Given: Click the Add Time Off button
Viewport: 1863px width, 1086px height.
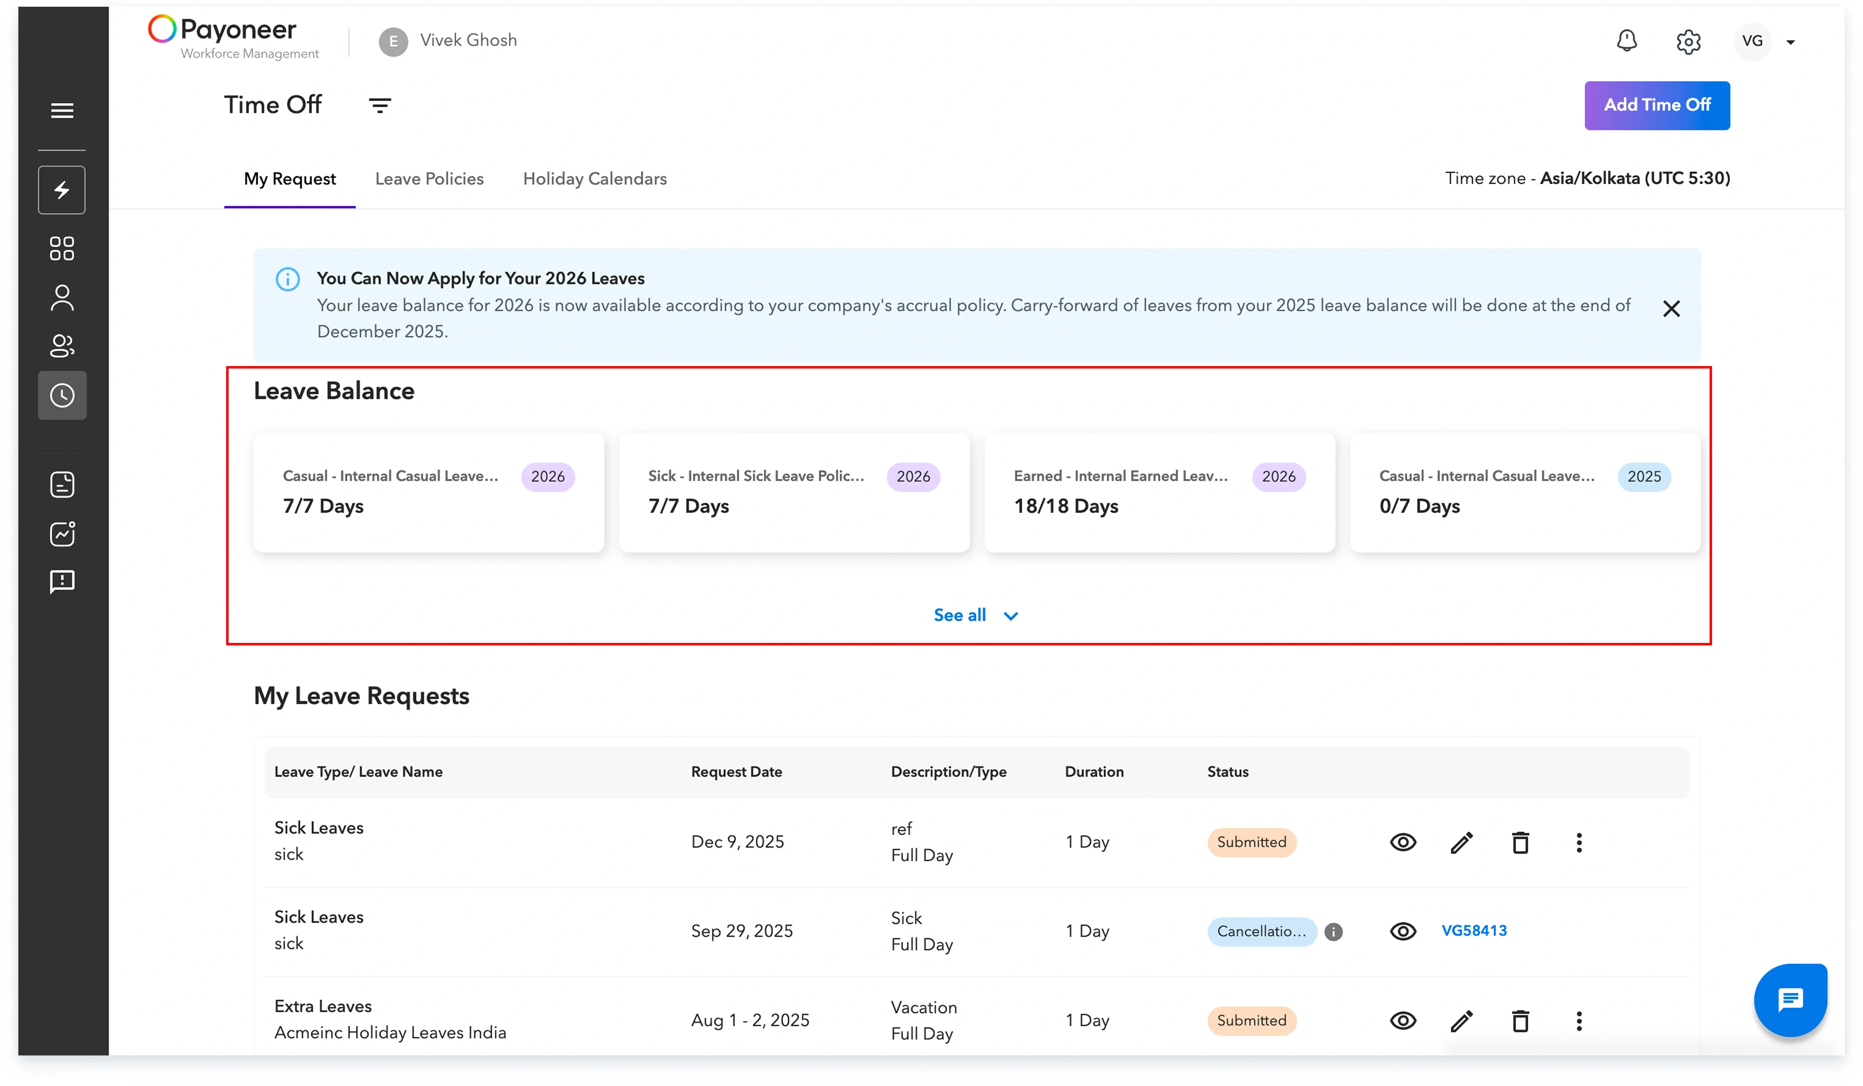Looking at the screenshot, I should pos(1656,105).
